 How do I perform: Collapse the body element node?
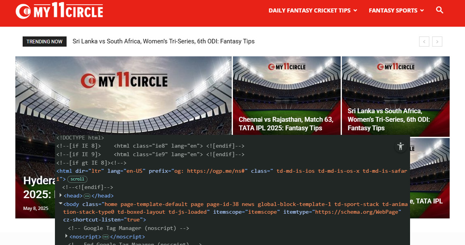point(61,203)
